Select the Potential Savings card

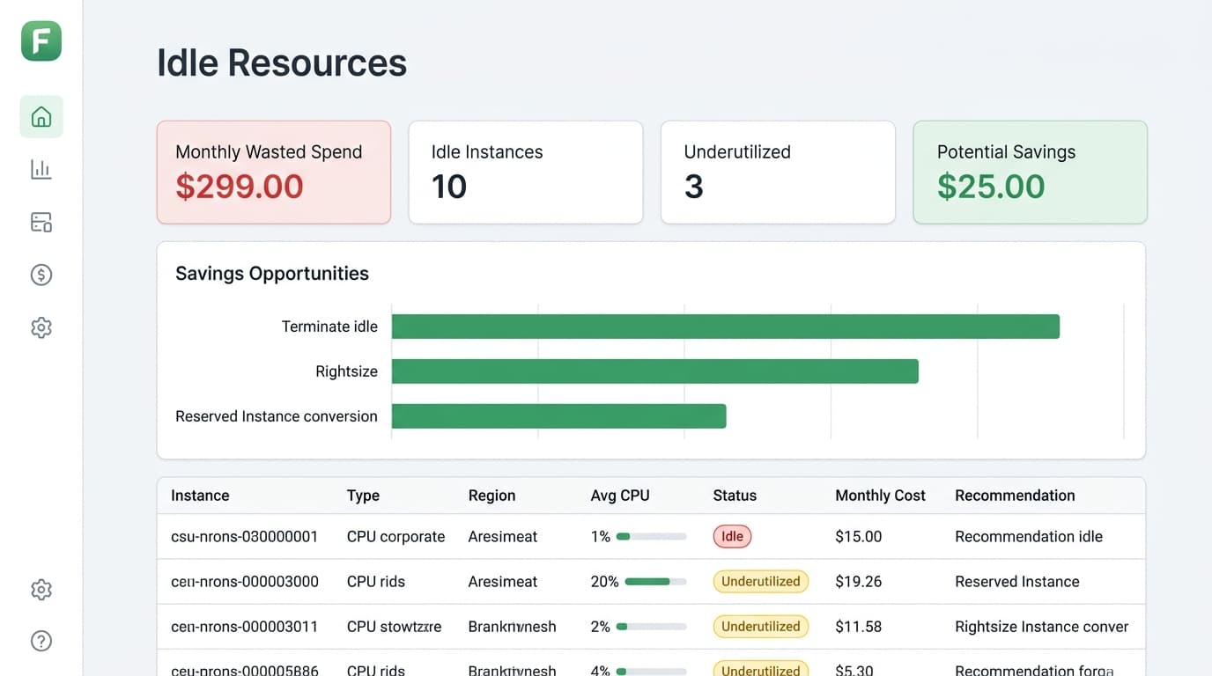1031,172
